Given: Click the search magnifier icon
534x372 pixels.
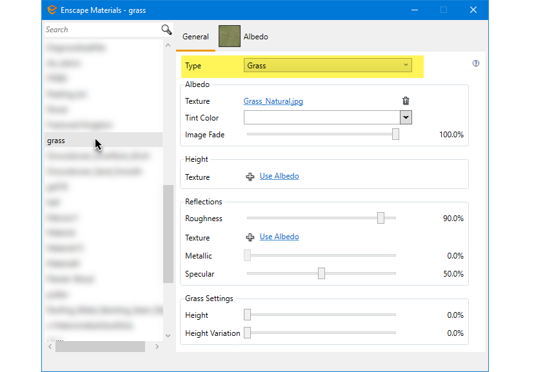Looking at the screenshot, I should tap(166, 30).
